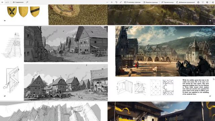Click the black saltire coat-of-arms shield
The width and height of the screenshot is (215, 121).
(12, 12)
